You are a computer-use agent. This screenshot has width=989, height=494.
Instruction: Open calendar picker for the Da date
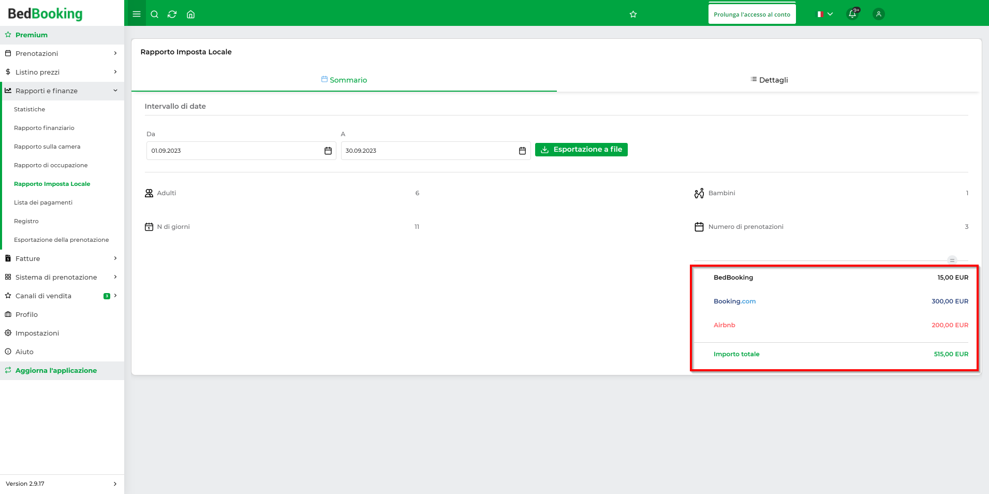click(328, 151)
